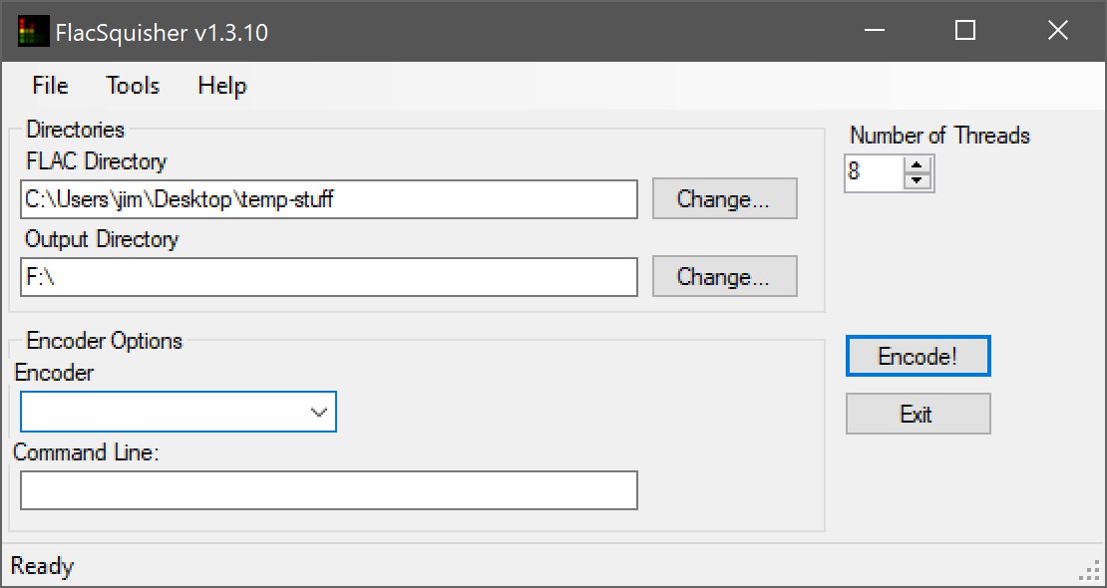The width and height of the screenshot is (1107, 588).
Task: Increase thread count with up arrow
Action: click(917, 165)
